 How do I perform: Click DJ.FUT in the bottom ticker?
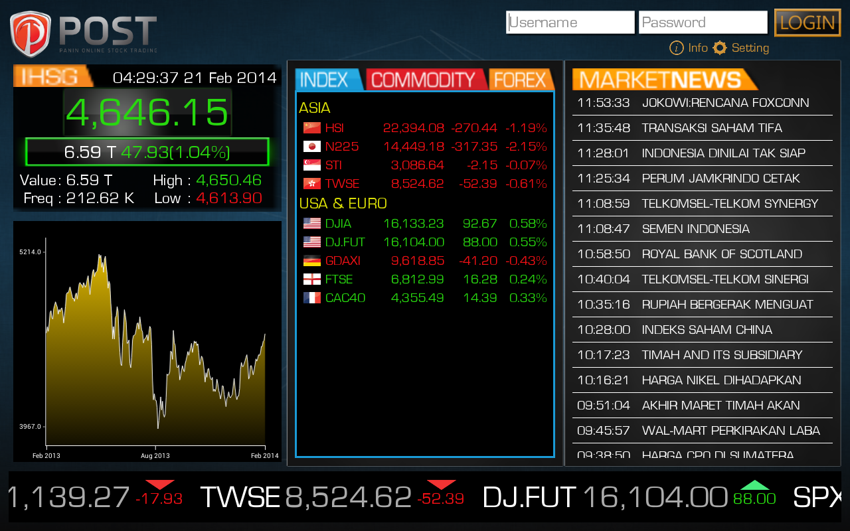[530, 497]
